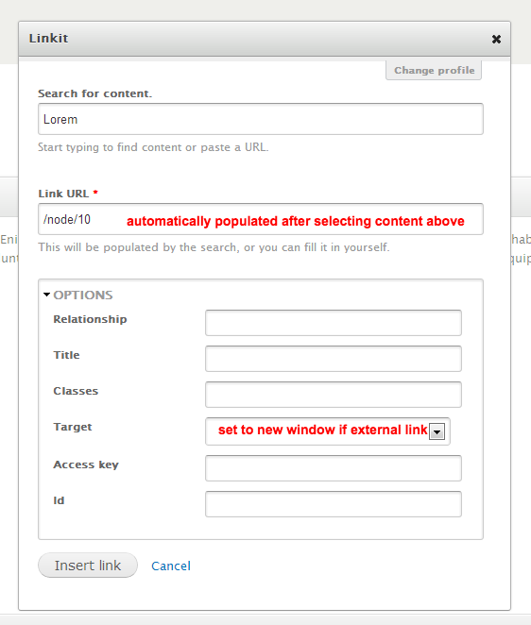Click the Search for content label
Viewport: 531px width, 625px height.
tap(94, 93)
